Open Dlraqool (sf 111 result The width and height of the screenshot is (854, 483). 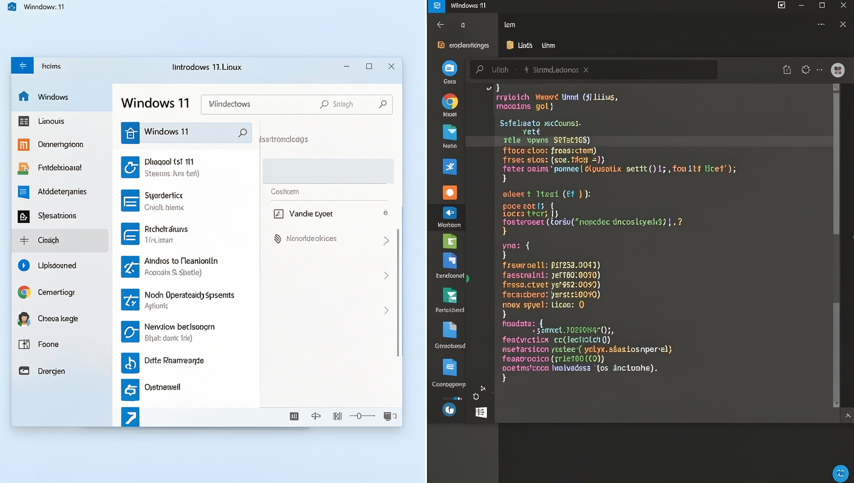[187, 167]
